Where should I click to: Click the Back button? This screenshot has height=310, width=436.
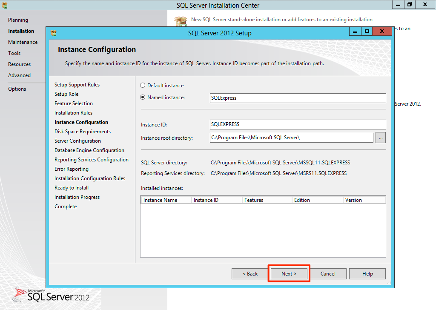(x=250, y=274)
